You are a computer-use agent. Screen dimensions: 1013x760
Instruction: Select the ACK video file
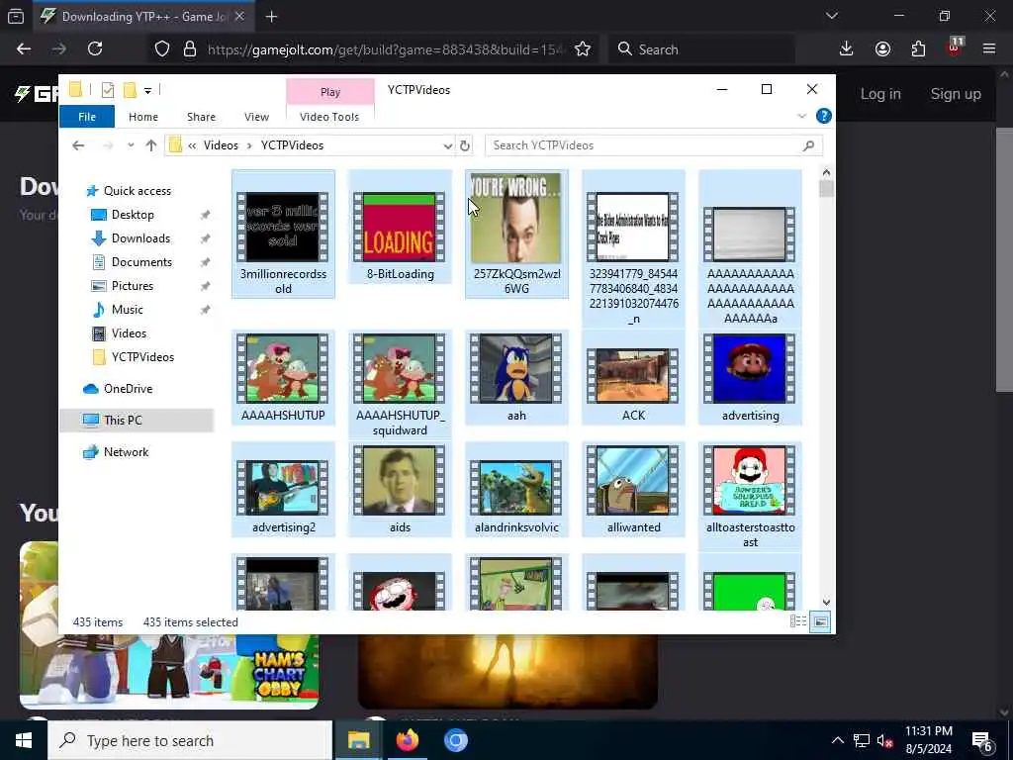(633, 377)
